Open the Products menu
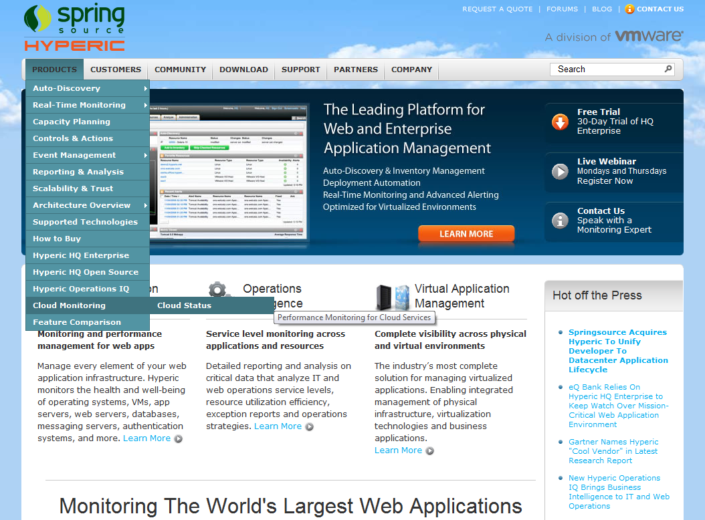This screenshot has width=705, height=520. pyautogui.click(x=54, y=70)
